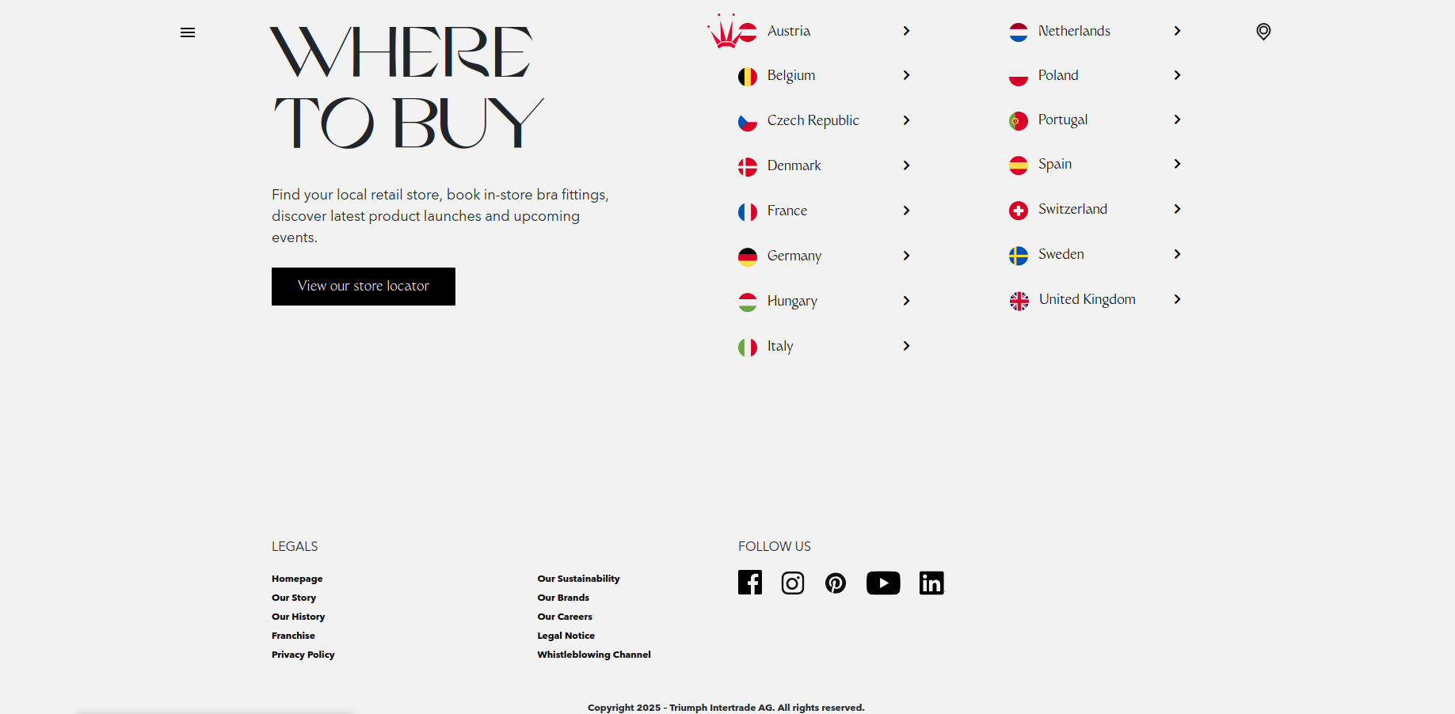This screenshot has width=1455, height=714.
Task: Select the Germany flag icon
Action: [748, 256]
